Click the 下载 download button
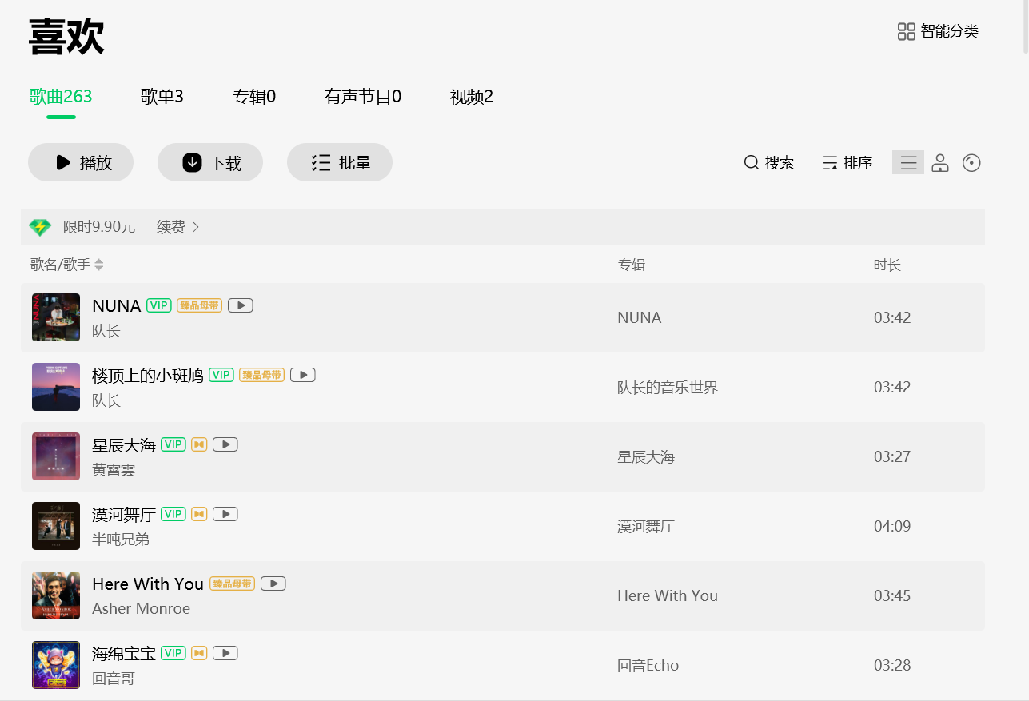The image size is (1029, 701). click(x=210, y=162)
